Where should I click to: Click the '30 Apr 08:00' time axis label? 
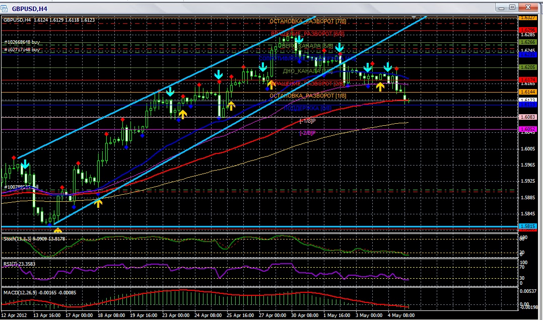click(x=305, y=315)
